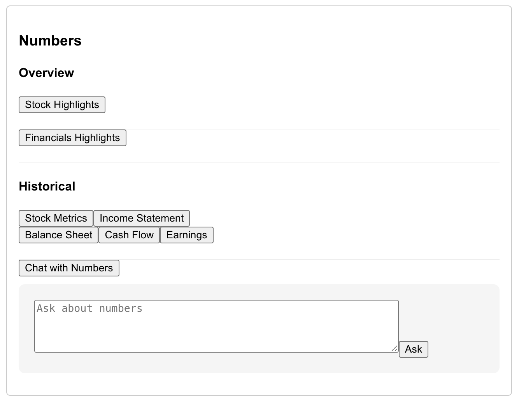View the Earnings history
The image size is (519, 402).
[x=187, y=235]
